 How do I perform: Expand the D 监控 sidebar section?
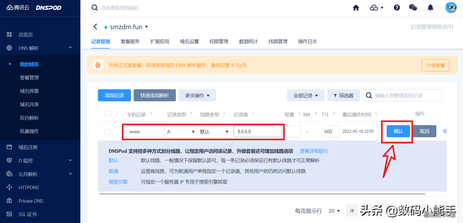tap(70, 160)
